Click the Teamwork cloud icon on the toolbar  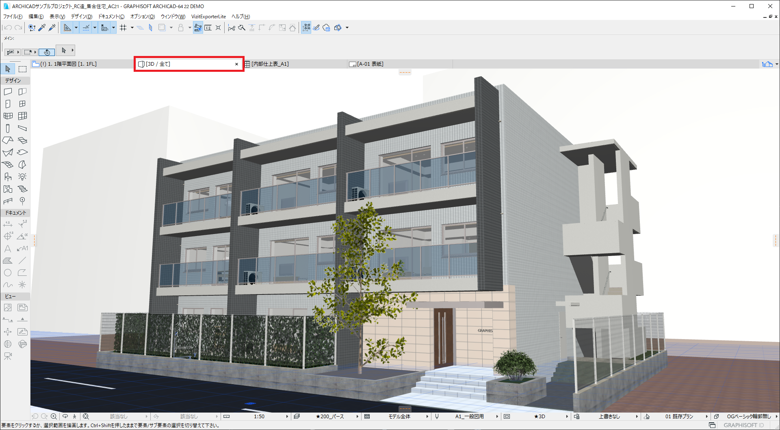326,28
